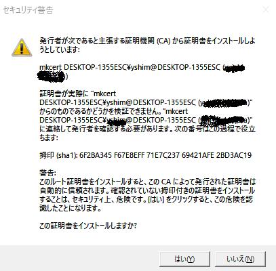Decline installation with the いいえ(N) button
The height and width of the screenshot is (271, 276).
(240, 259)
